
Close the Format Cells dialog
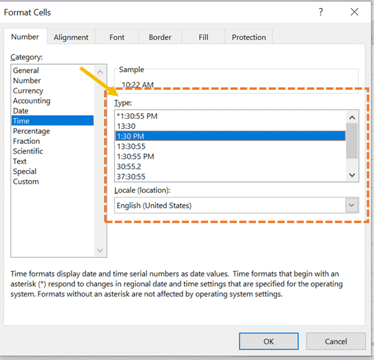tap(355, 12)
